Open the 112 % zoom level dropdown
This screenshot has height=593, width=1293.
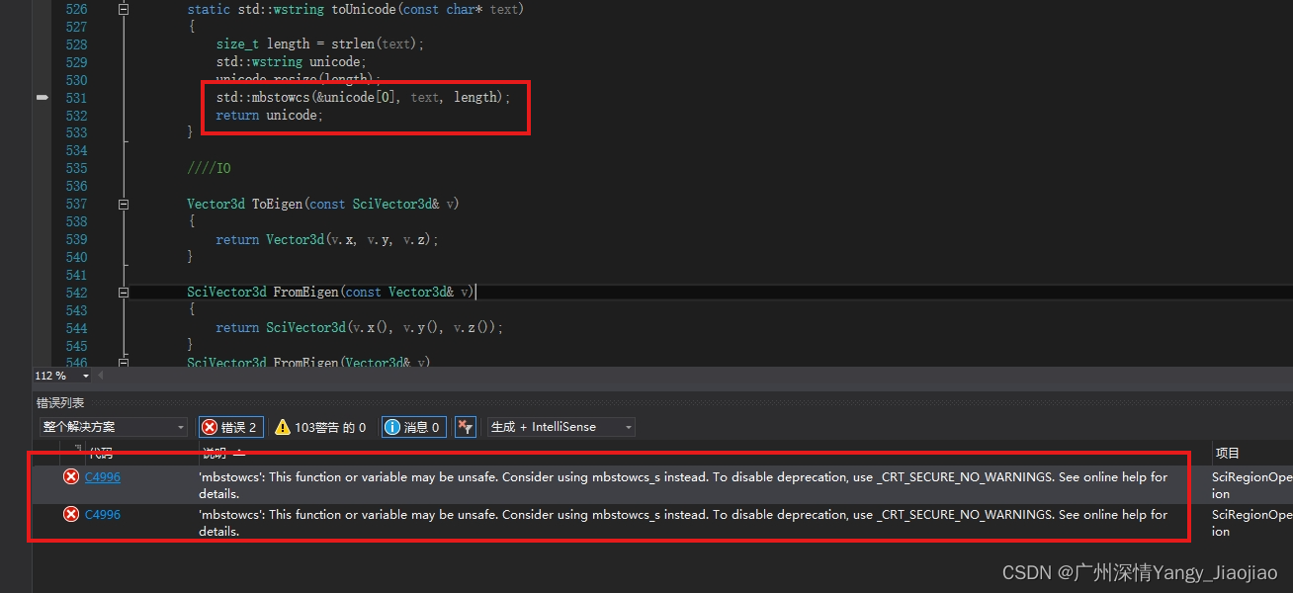(86, 377)
